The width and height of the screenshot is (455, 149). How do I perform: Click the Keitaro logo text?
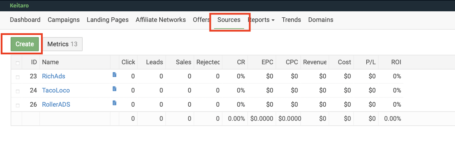[x=19, y=5]
